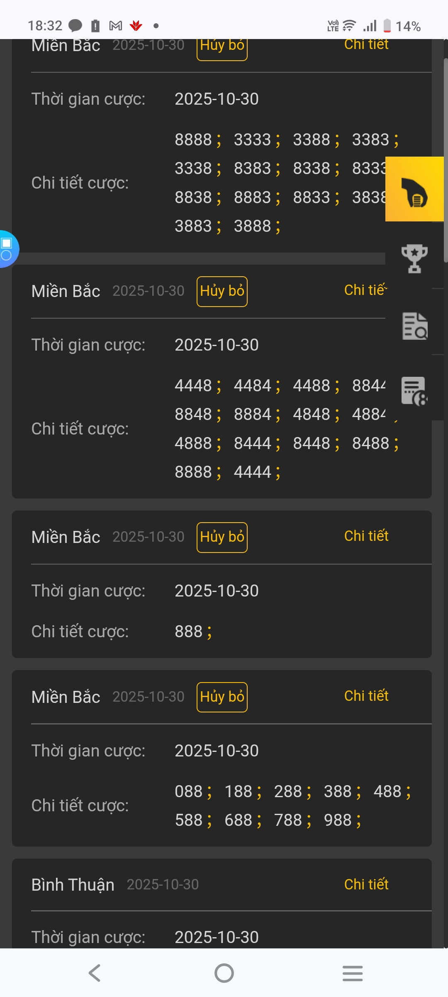Viewport: 448px width, 997px height.
Task: Tap the Gmail notification icon in status bar
Action: click(x=115, y=26)
